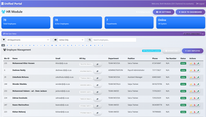
Task: Filter employees by letter S
Action: 75,45
